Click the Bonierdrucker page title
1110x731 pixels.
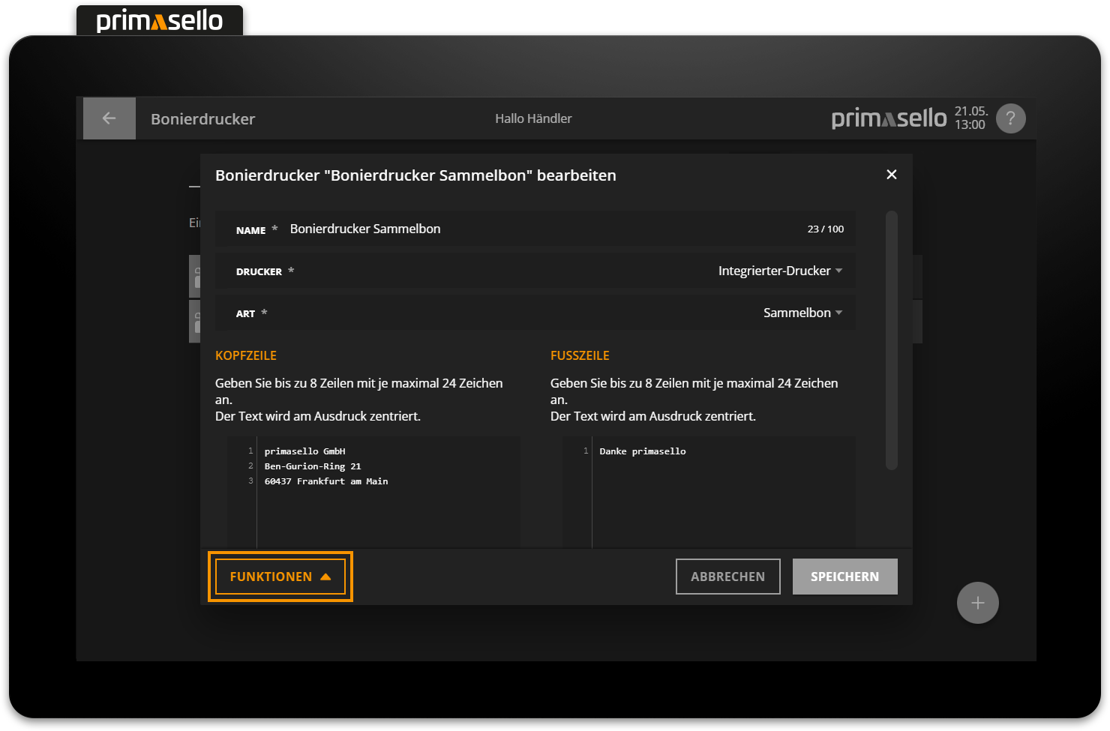202,119
